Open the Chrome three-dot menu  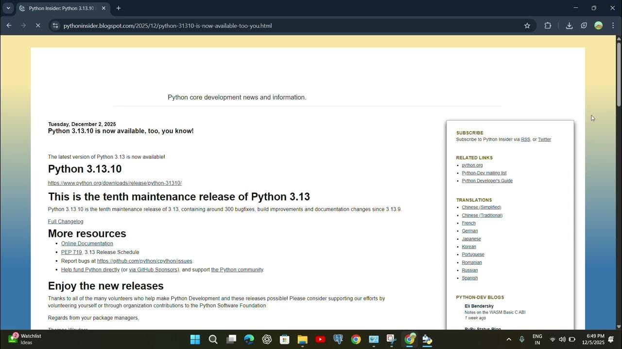point(613,25)
